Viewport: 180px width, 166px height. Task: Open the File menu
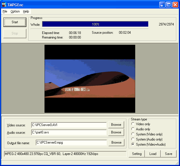(x=5, y=11)
